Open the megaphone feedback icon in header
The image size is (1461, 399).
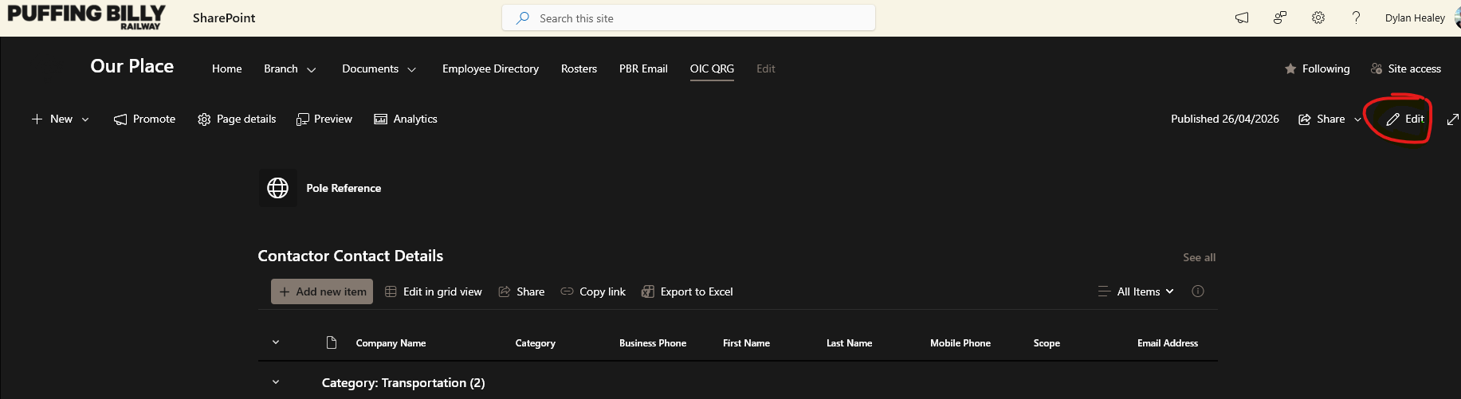click(x=1242, y=18)
